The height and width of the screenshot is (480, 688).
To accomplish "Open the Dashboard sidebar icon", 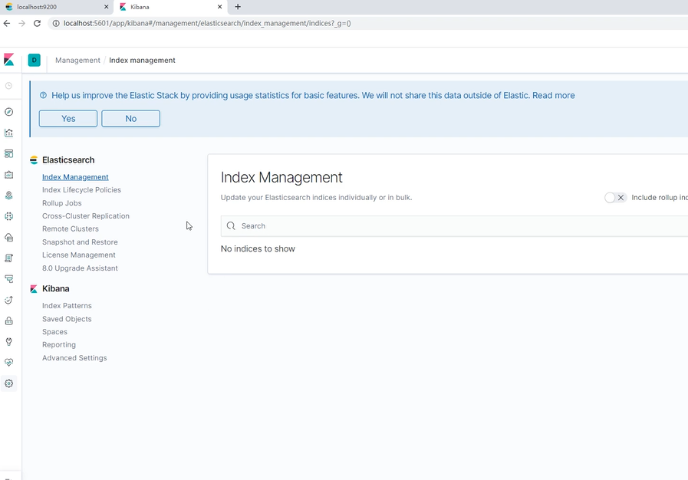I will [8, 153].
